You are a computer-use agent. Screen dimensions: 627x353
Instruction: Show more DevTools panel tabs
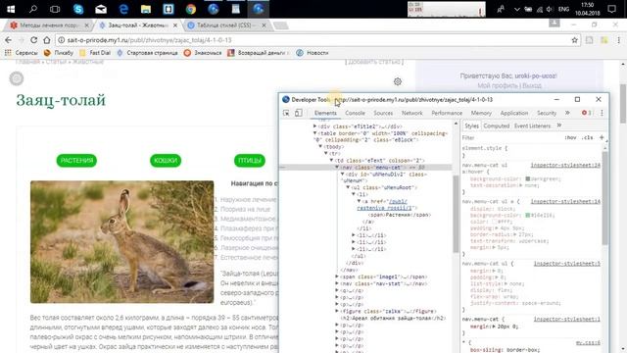567,114
